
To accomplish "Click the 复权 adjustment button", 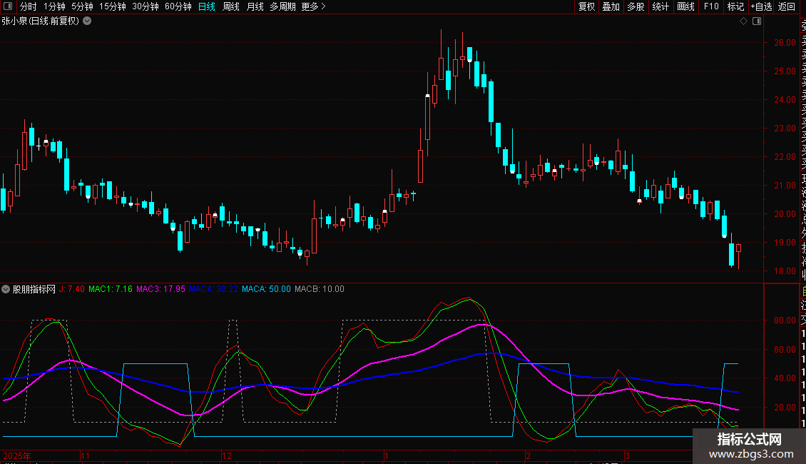I will click(586, 6).
